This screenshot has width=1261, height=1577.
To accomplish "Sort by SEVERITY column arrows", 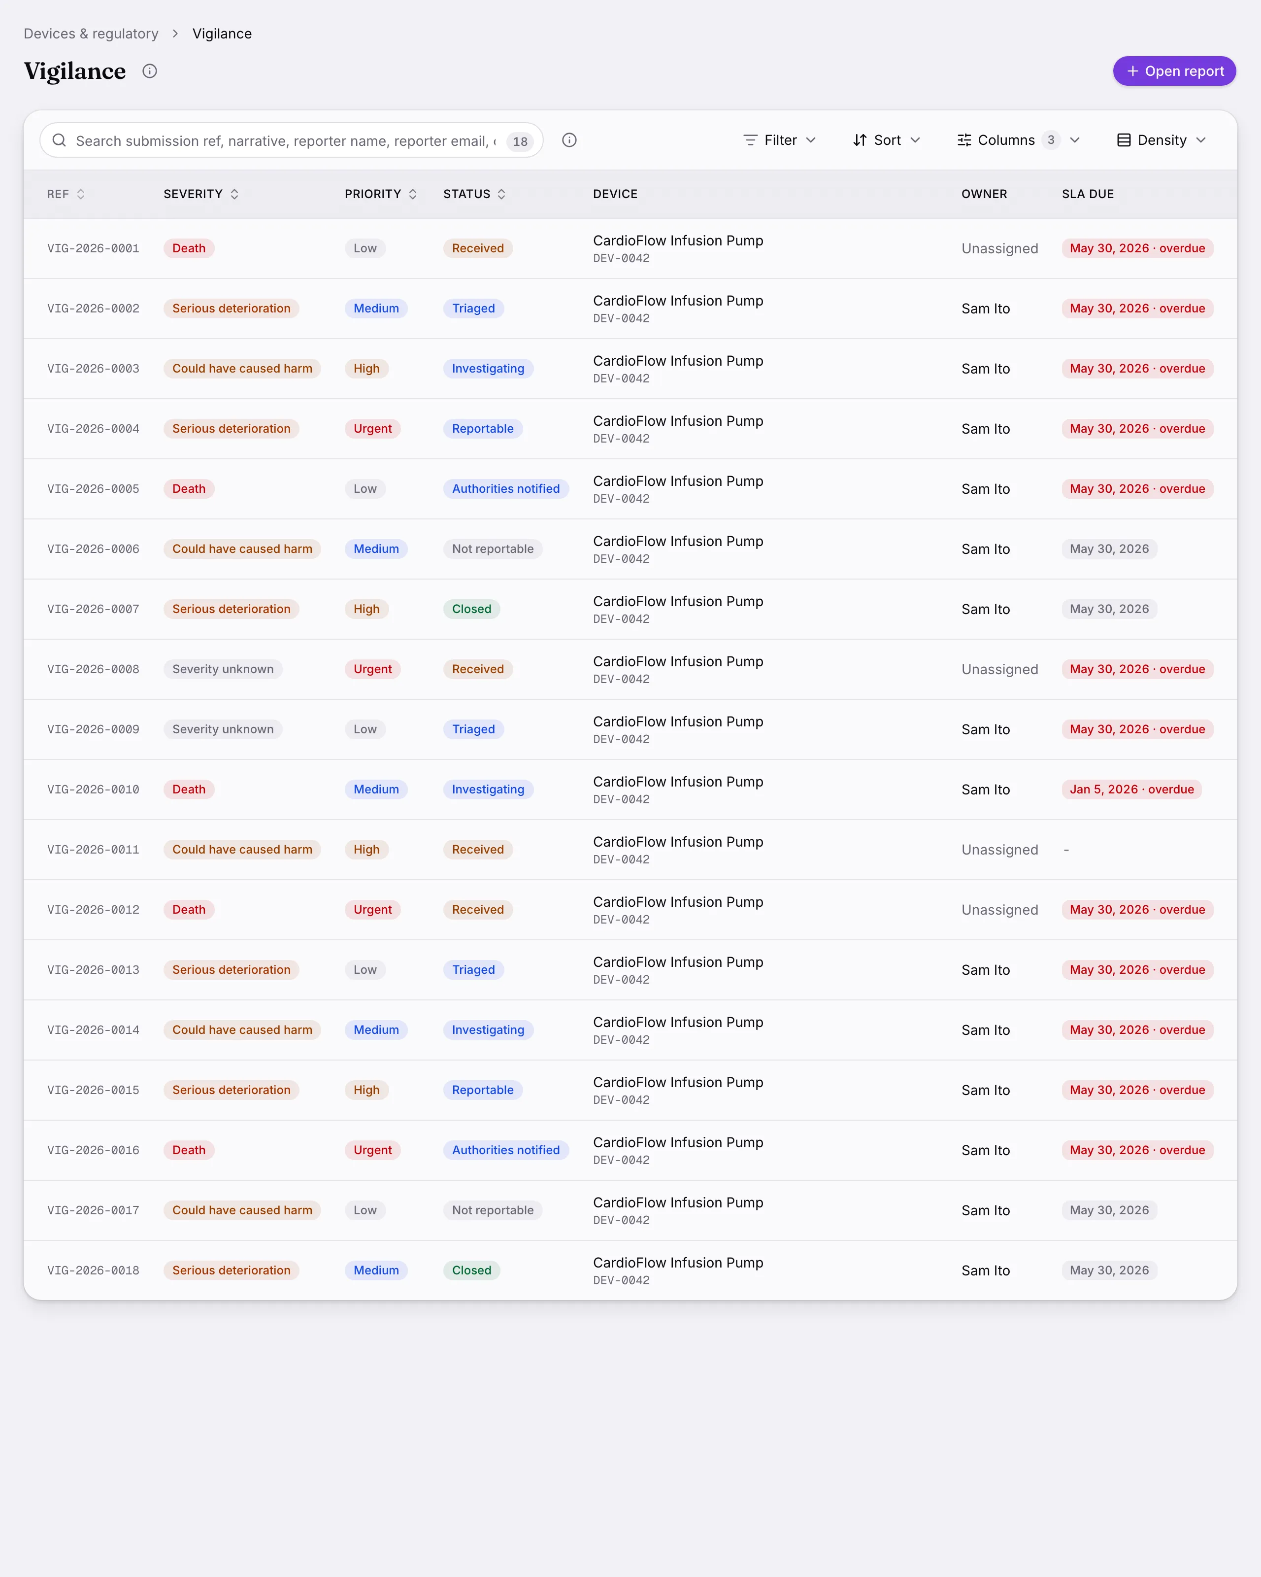I will pos(234,194).
